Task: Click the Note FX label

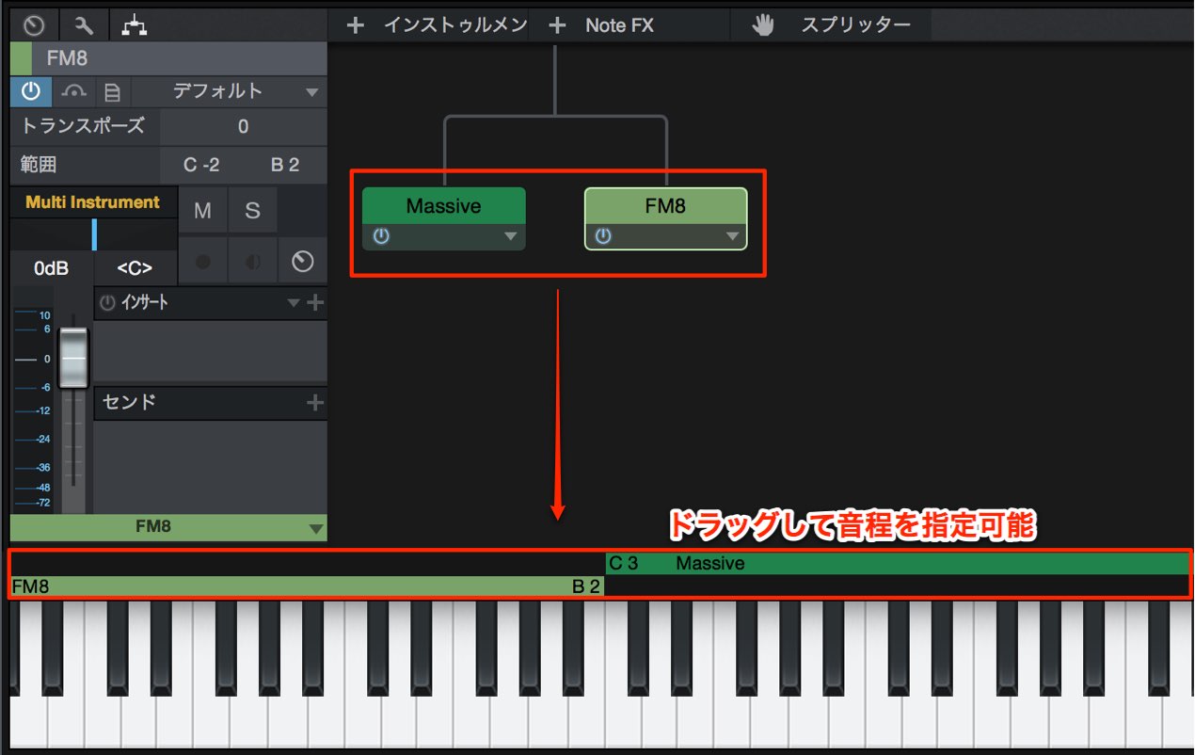Action: [x=619, y=25]
